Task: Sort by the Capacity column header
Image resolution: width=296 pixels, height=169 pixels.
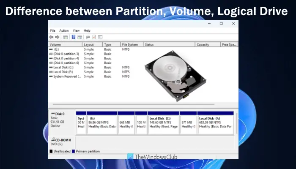Action: (x=208, y=44)
